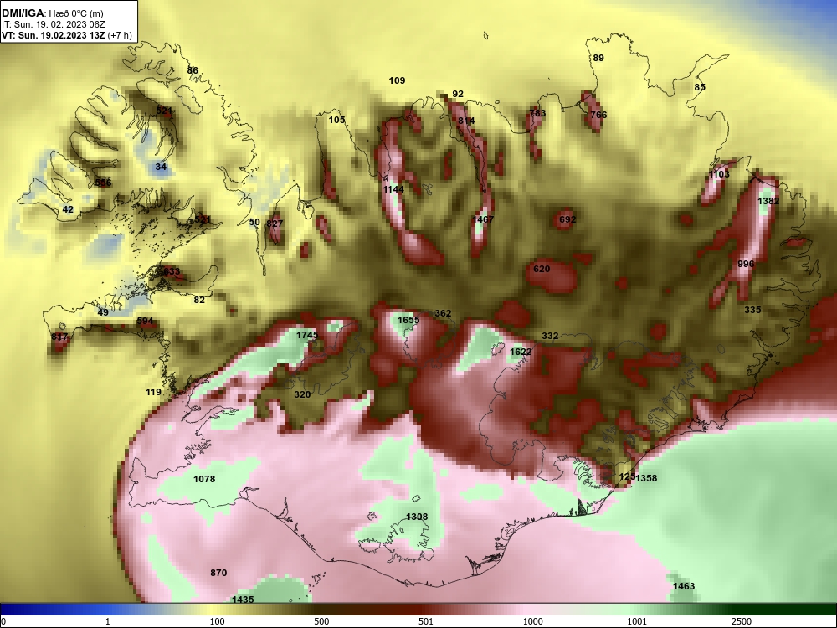Click the 'VT: Sun. 19.02.2023 13Z (+7 h)' line
Screen dimensions: 837x628
tap(67, 36)
